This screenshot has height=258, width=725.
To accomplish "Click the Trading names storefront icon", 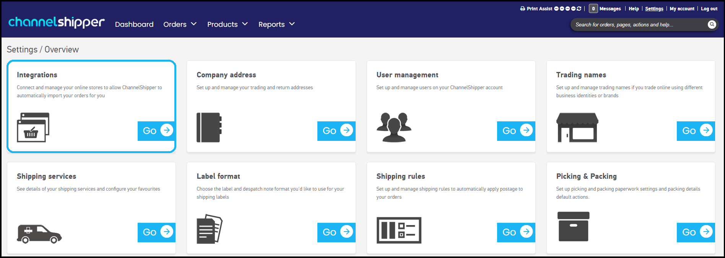I will tap(577, 127).
